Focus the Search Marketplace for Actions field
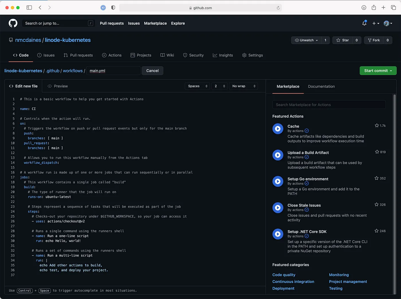 click(329, 105)
